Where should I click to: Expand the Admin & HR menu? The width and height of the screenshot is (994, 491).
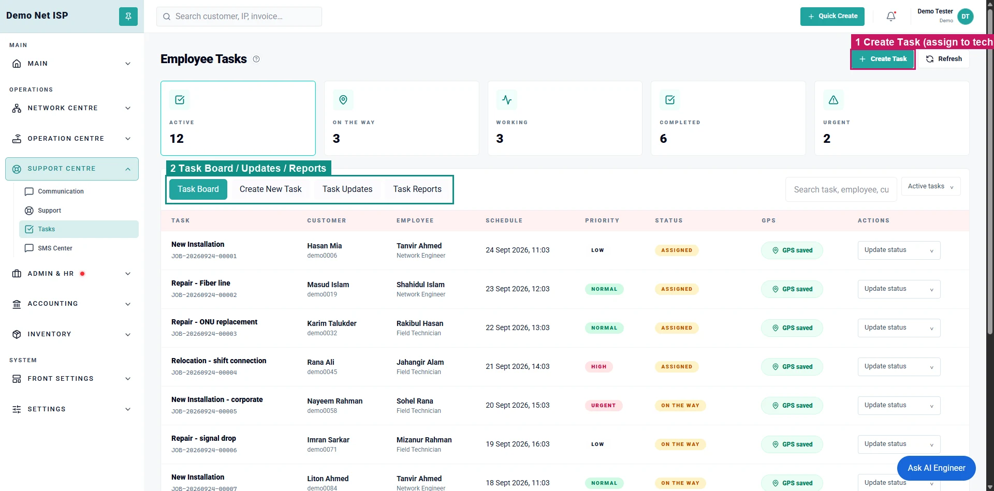pyautogui.click(x=72, y=274)
